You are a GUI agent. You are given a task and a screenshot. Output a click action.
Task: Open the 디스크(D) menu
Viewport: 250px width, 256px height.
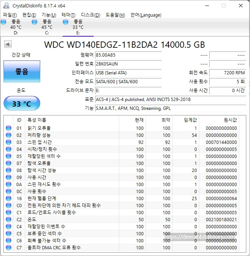(91, 15)
